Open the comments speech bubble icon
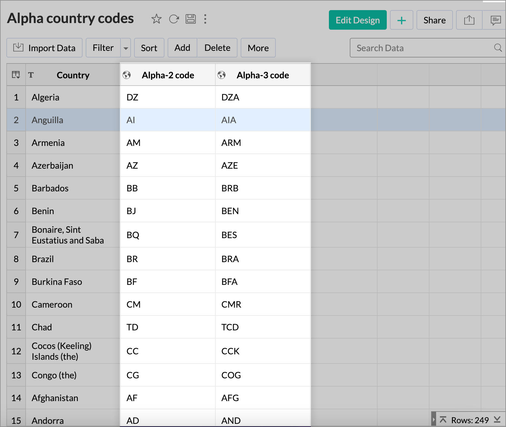Viewport: 506px width, 427px height. (x=495, y=20)
